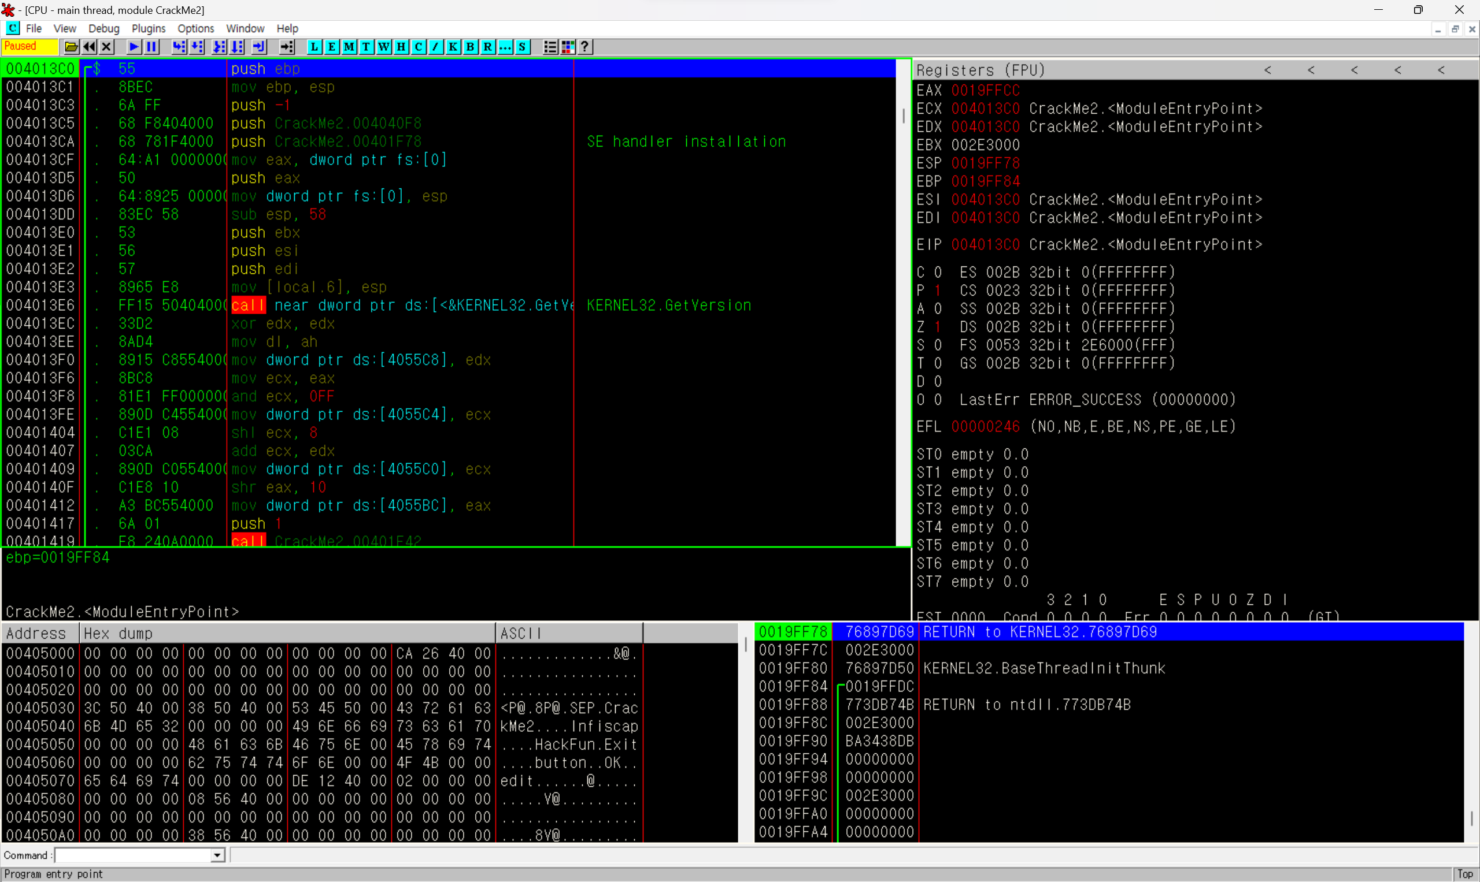
Task: Click the Step into toolbar icon
Action: (x=179, y=46)
